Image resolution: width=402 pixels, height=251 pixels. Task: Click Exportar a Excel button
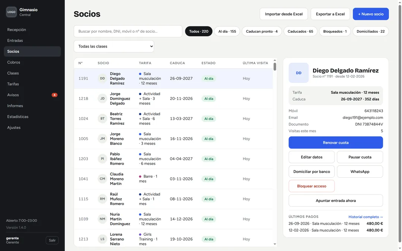(x=330, y=14)
